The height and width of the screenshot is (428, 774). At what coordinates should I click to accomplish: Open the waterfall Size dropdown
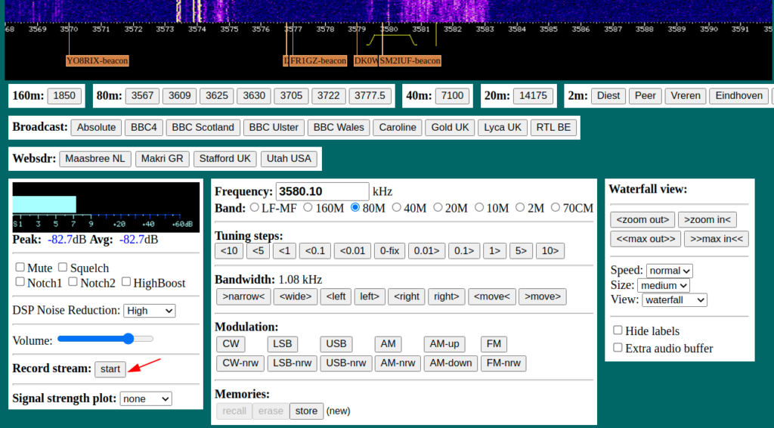click(664, 285)
